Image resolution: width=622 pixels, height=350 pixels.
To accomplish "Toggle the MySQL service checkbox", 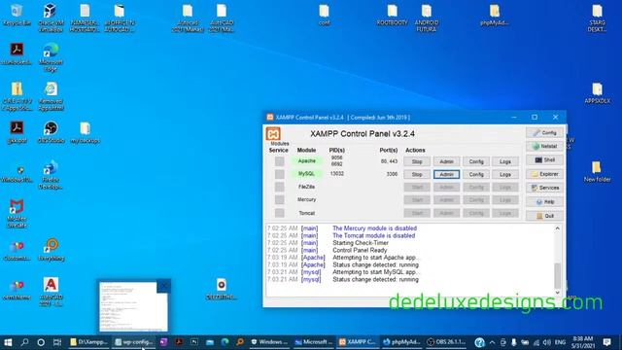I will 280,174.
